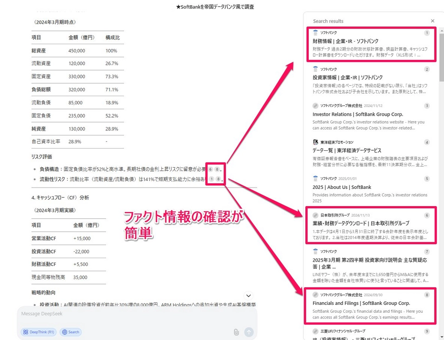The width and height of the screenshot is (444, 340).
Task: Open result 業績・財務データダウンロード | 日本取引所グループ
Action: point(361,223)
